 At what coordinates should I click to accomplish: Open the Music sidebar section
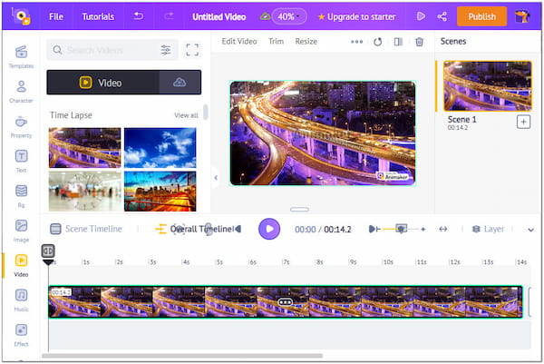coord(21,300)
